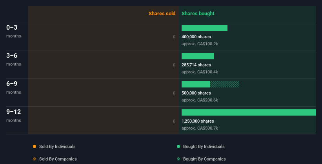Click the hatched companies segment in 6–9 months
322x164 pixels.
[x=224, y=84]
